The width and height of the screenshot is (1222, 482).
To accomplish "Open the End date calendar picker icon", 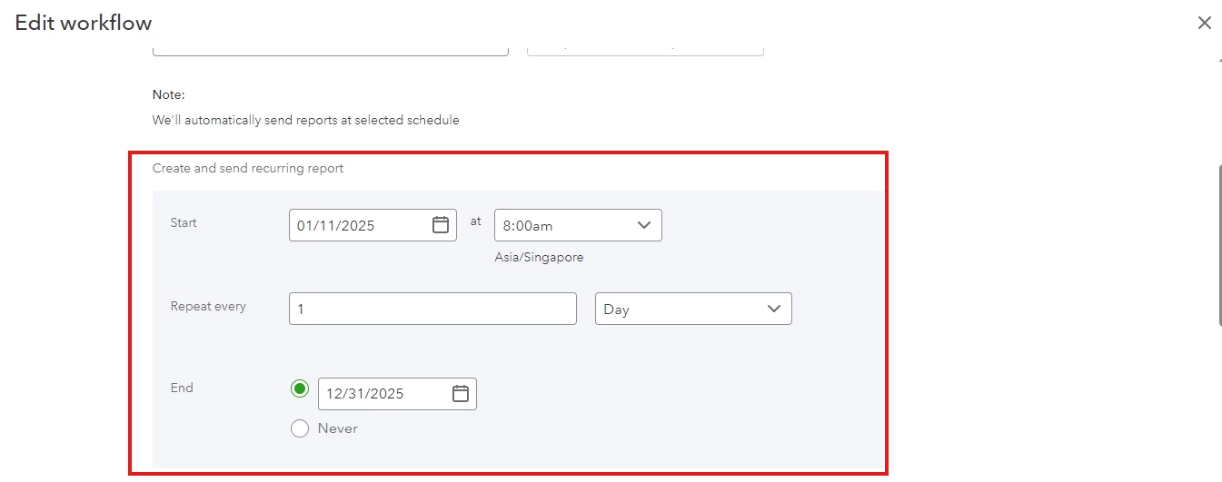I will pos(461,393).
